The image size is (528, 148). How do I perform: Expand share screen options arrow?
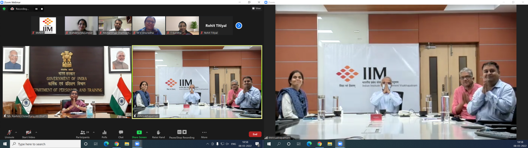tap(146, 132)
